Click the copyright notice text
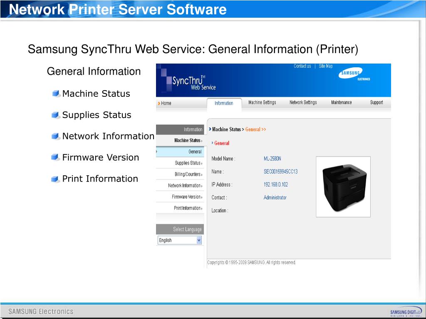 [252, 263]
